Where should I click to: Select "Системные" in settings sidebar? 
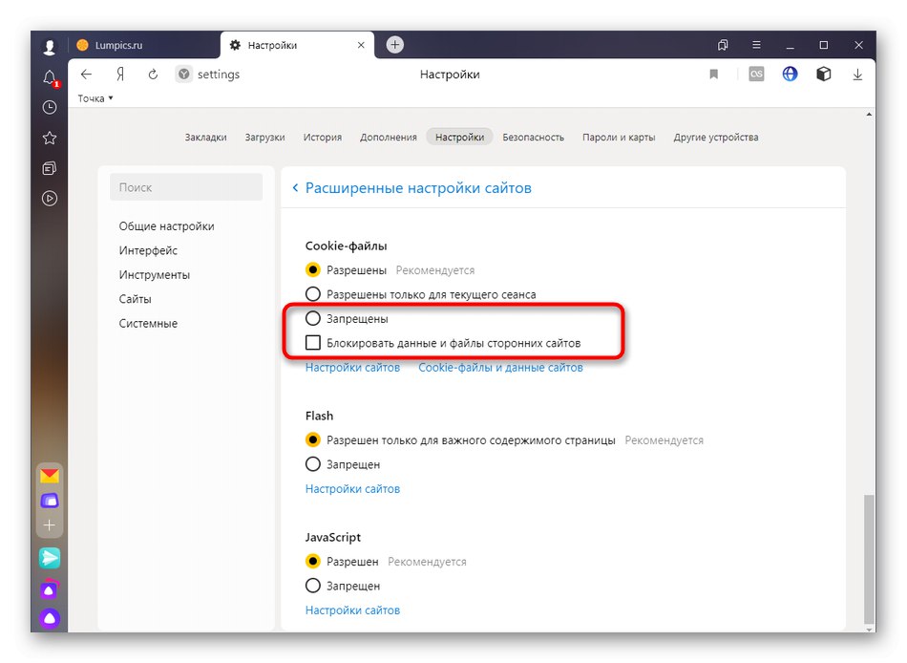148,324
